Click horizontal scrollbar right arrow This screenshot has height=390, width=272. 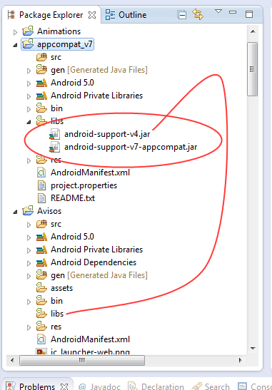[x=240, y=360]
